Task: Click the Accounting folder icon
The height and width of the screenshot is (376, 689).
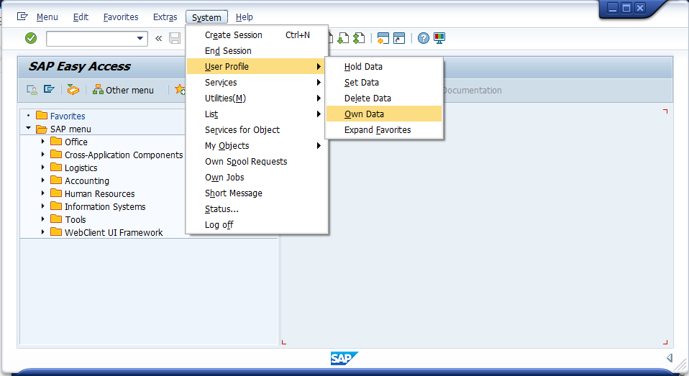Action: point(56,180)
